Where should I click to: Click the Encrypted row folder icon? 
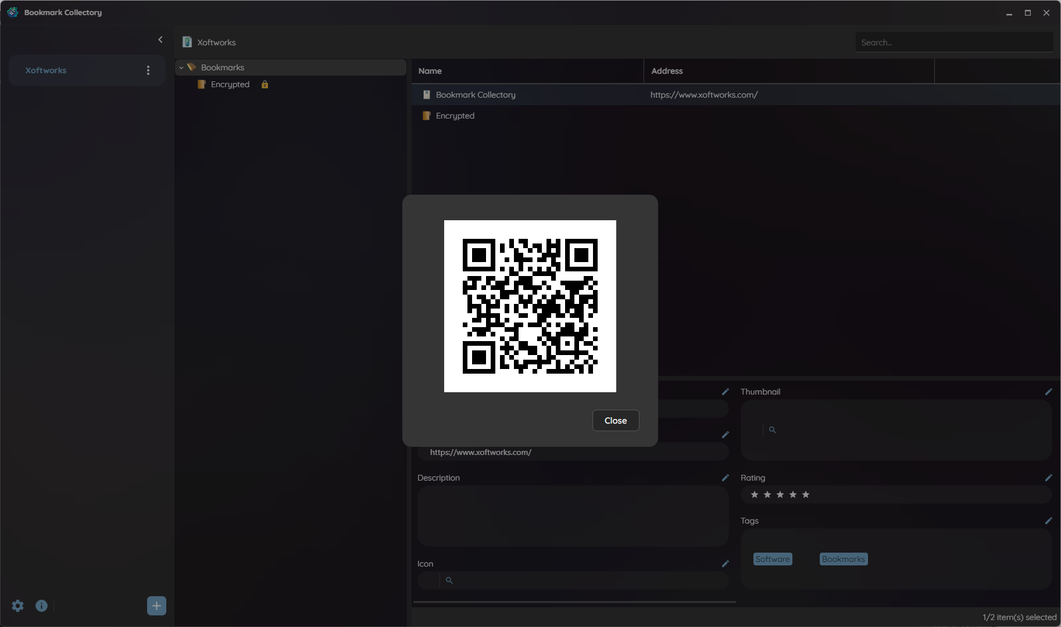(x=427, y=116)
